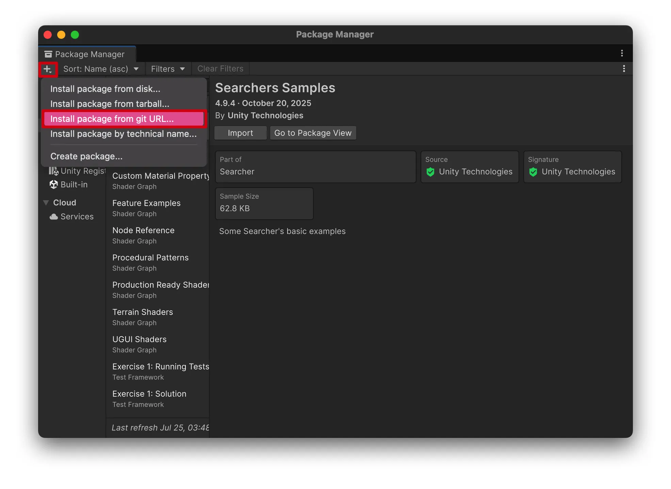
Task: Click the Unity Registry sidebar icon
Action: [x=54, y=171]
